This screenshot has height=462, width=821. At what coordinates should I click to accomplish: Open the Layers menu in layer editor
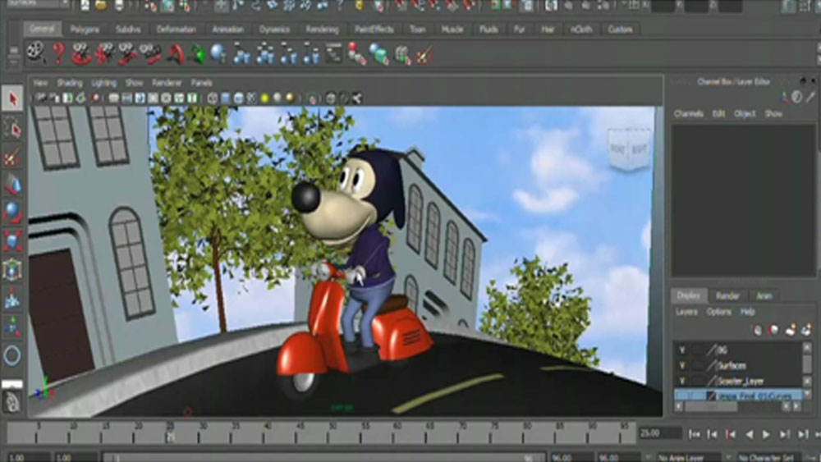point(686,311)
